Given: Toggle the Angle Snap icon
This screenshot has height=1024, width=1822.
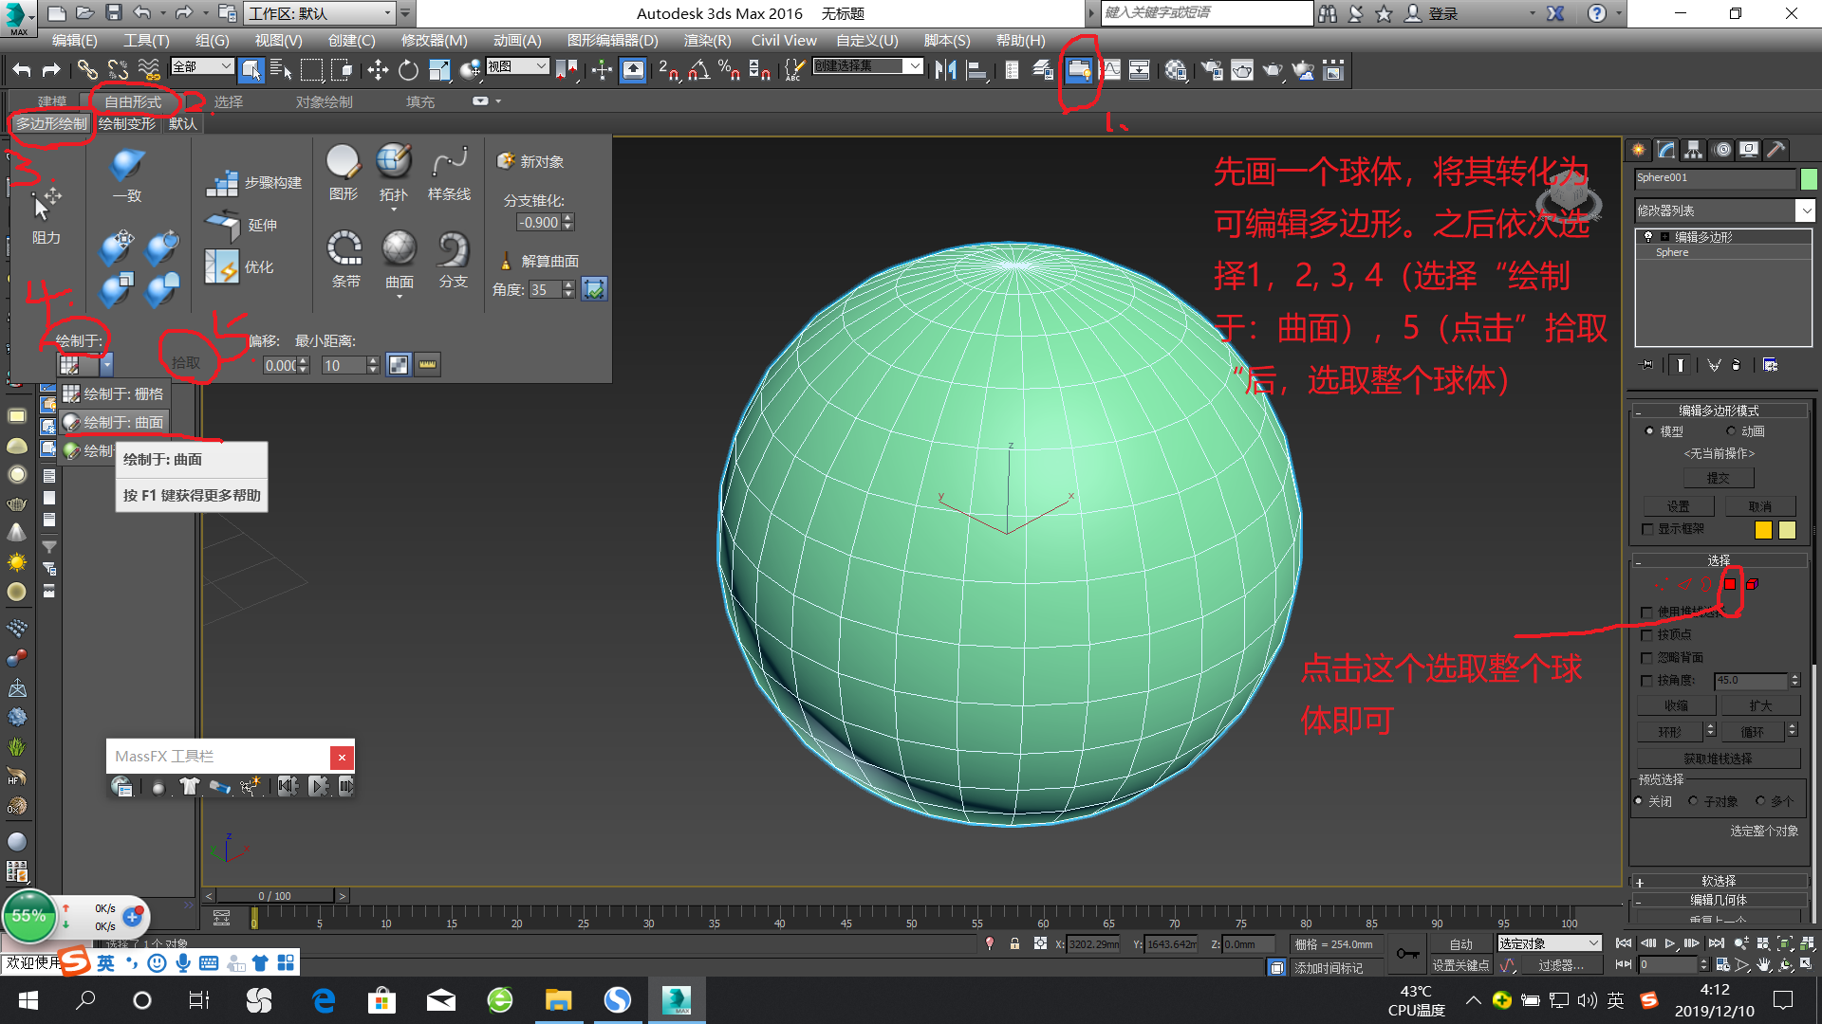Looking at the screenshot, I should click(x=699, y=69).
